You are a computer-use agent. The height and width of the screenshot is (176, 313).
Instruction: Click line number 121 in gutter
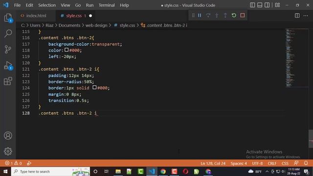[26, 69]
